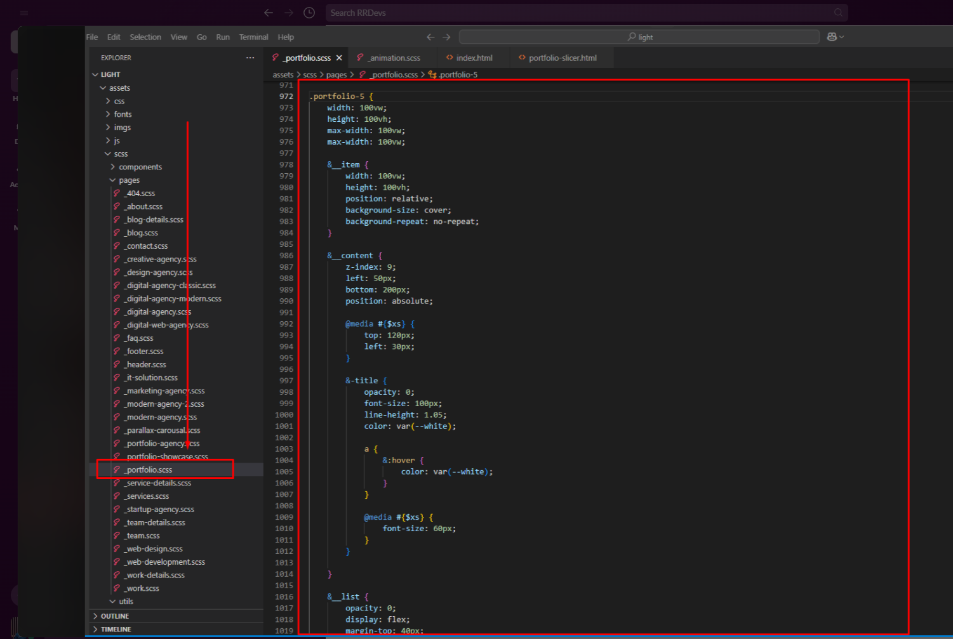
Task: Select _portfolio.scss in the explorer
Action: 149,470
